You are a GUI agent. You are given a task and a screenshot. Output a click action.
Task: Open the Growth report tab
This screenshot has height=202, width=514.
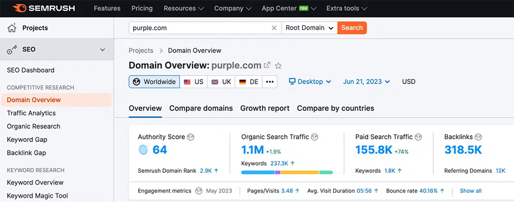tap(265, 108)
